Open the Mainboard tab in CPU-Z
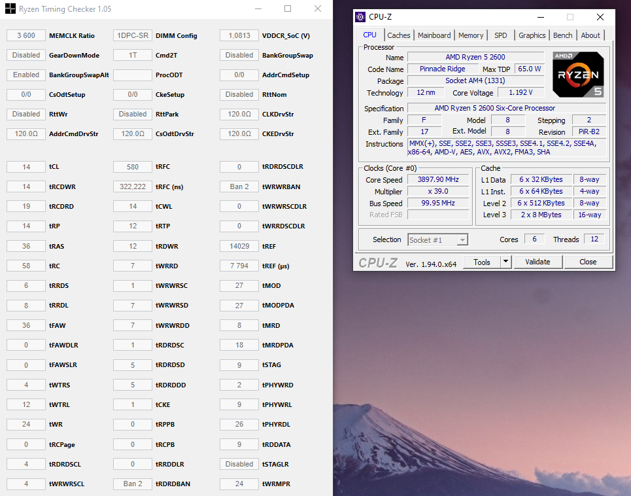Screen dimensions: 631x496 point(434,35)
